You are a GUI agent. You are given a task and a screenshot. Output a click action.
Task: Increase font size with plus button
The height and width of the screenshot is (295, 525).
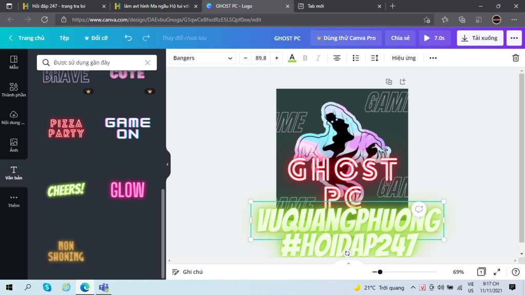276,58
